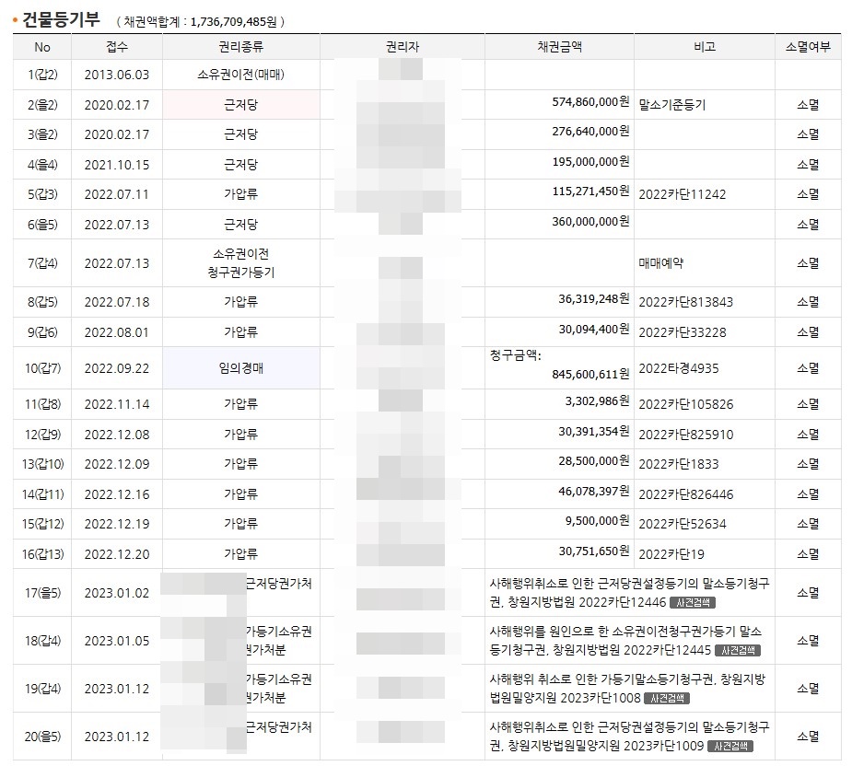
Task: Select the No column header
Action: click(41, 47)
